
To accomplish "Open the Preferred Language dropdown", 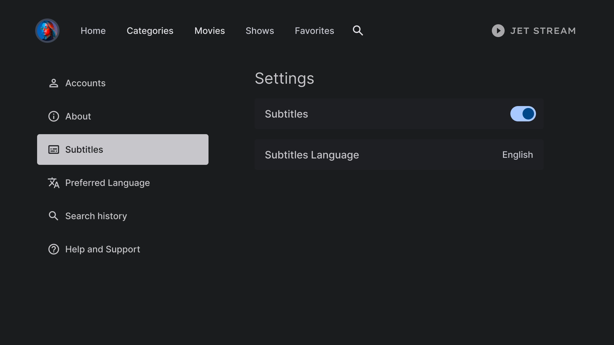I will [107, 183].
